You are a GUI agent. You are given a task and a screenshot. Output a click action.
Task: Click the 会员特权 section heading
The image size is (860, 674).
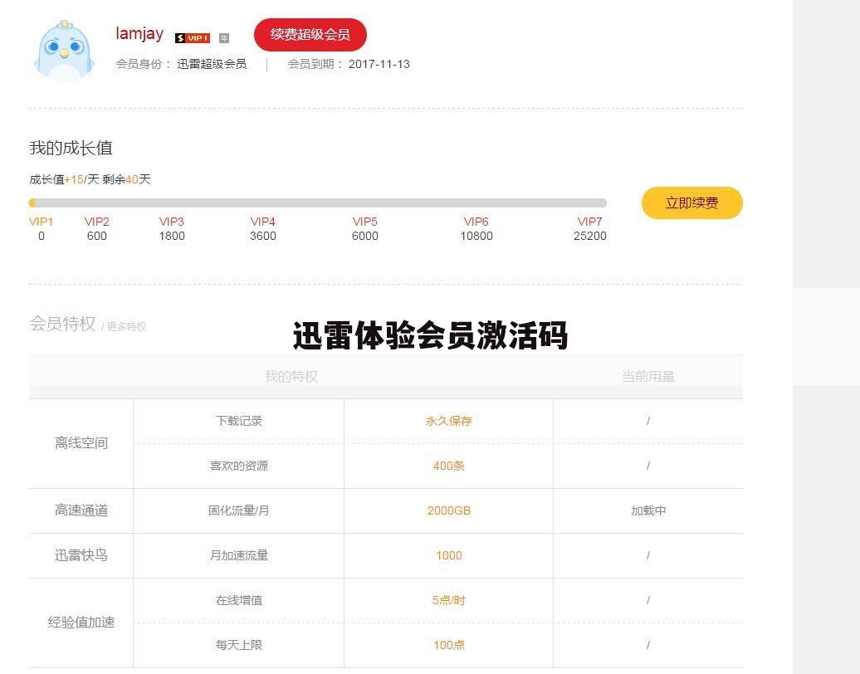click(x=62, y=324)
